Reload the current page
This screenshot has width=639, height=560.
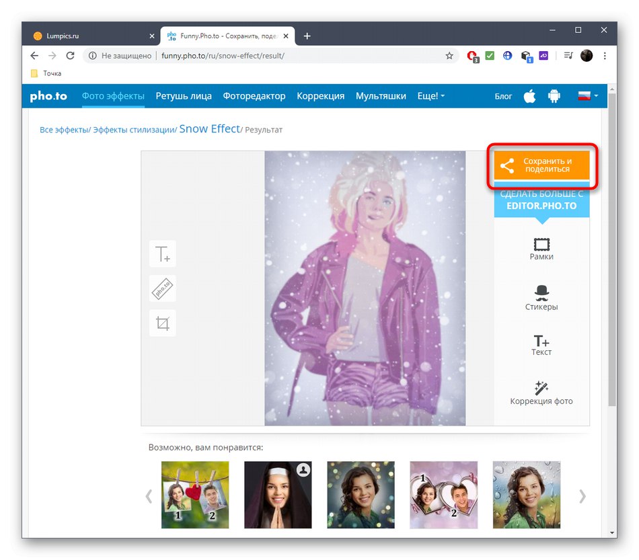(70, 56)
